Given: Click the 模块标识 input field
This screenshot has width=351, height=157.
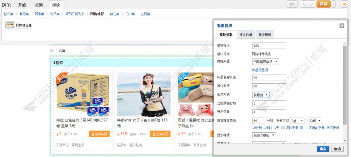Looking at the screenshot, I should tap(269, 46).
